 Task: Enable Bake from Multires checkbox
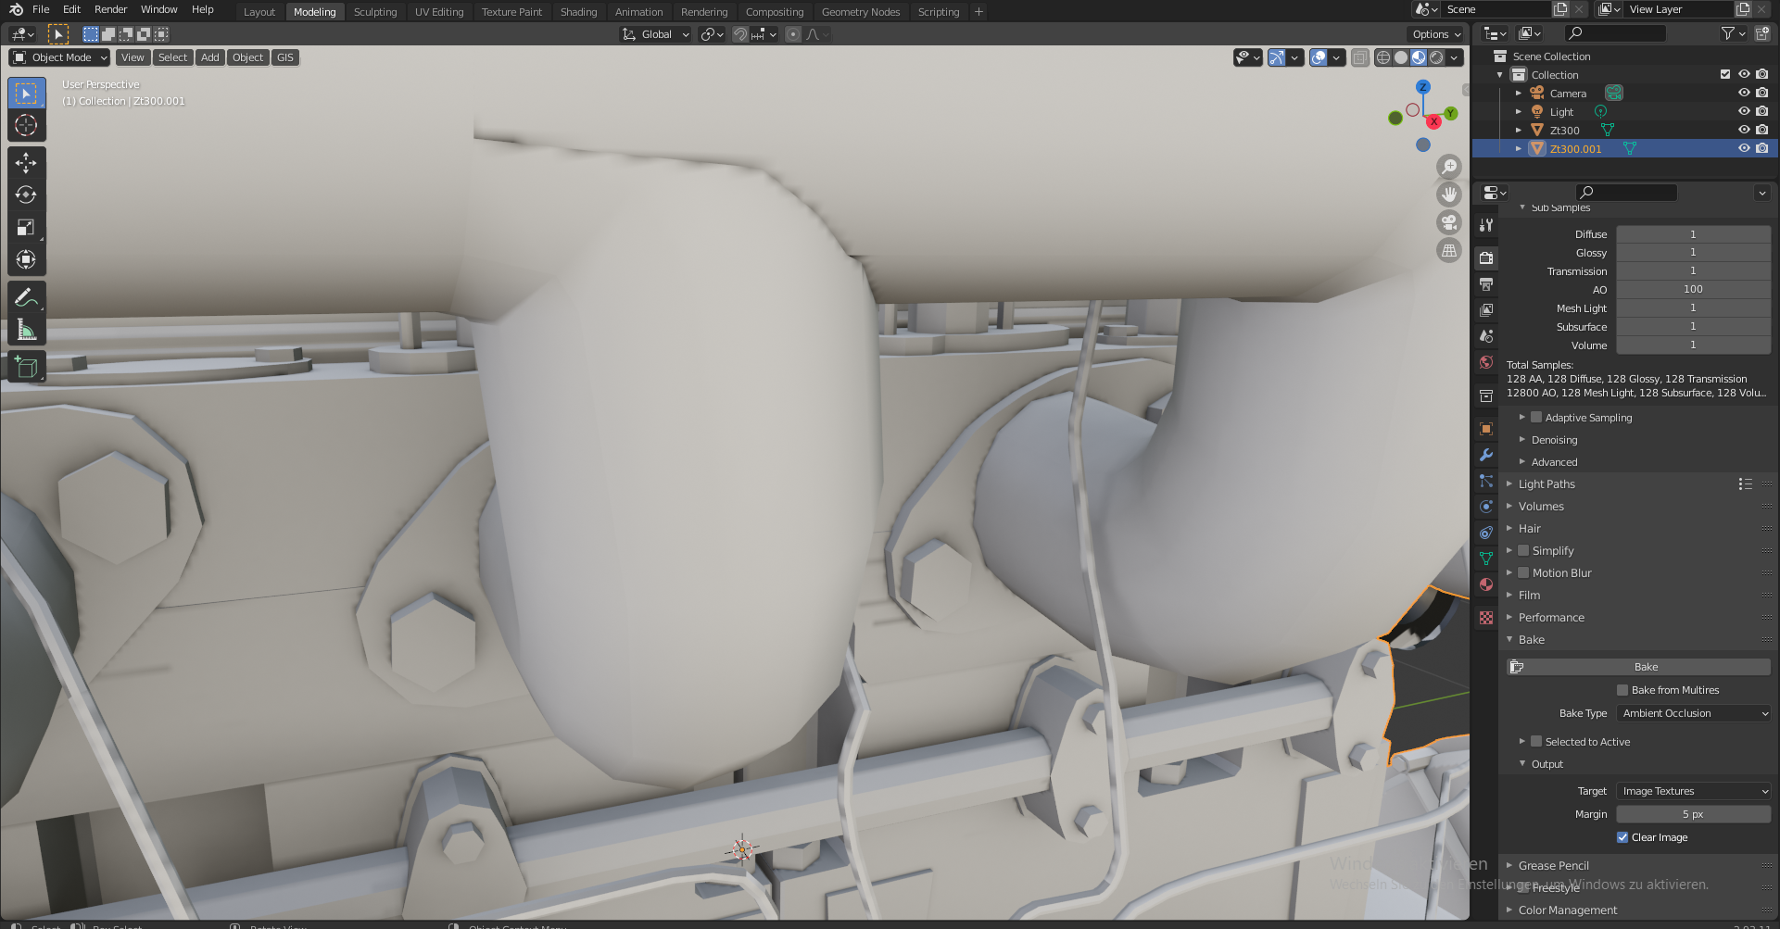(x=1622, y=690)
